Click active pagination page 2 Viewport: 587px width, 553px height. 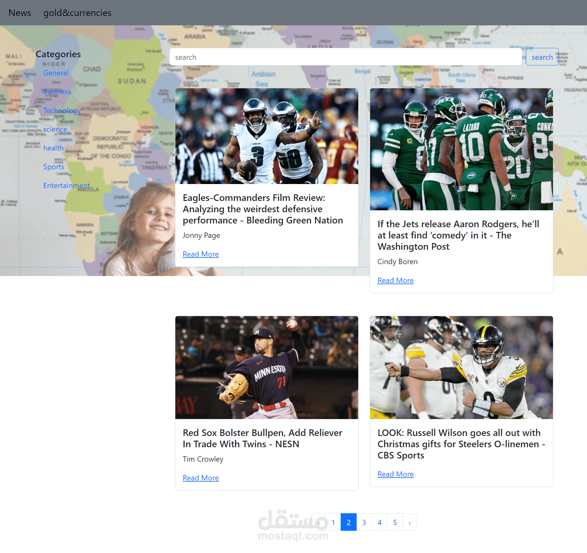coord(349,522)
